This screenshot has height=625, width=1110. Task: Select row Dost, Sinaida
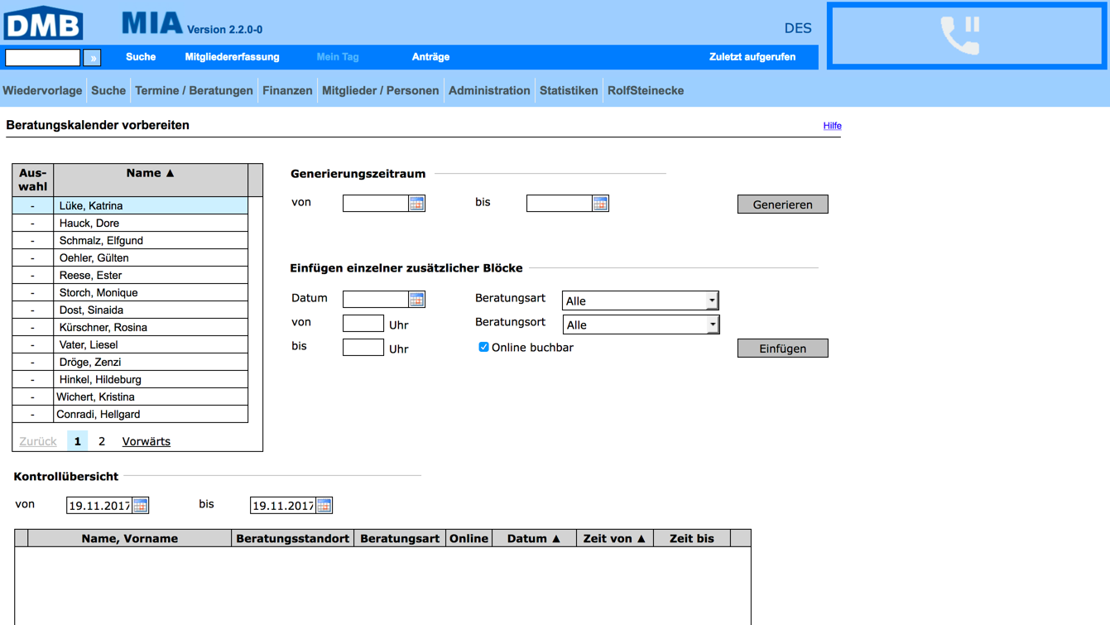[130, 310]
